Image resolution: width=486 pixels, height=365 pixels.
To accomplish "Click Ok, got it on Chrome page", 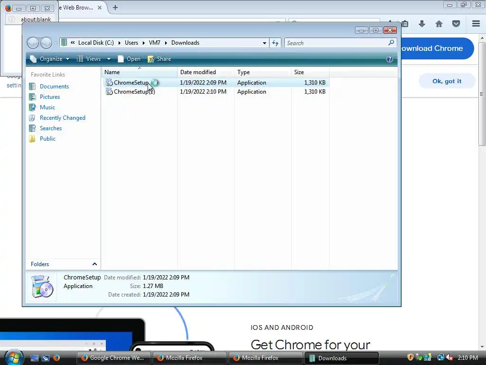I will pos(447,81).
